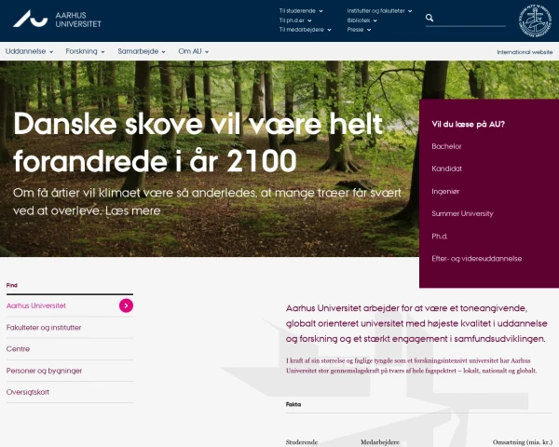Image resolution: width=559 pixels, height=447 pixels.
Task: Expand the Bibliotek dropdown
Action: [x=361, y=20]
